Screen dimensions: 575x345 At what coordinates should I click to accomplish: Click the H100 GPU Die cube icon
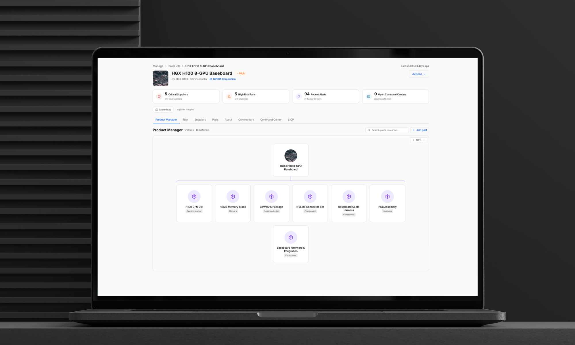pos(194,197)
